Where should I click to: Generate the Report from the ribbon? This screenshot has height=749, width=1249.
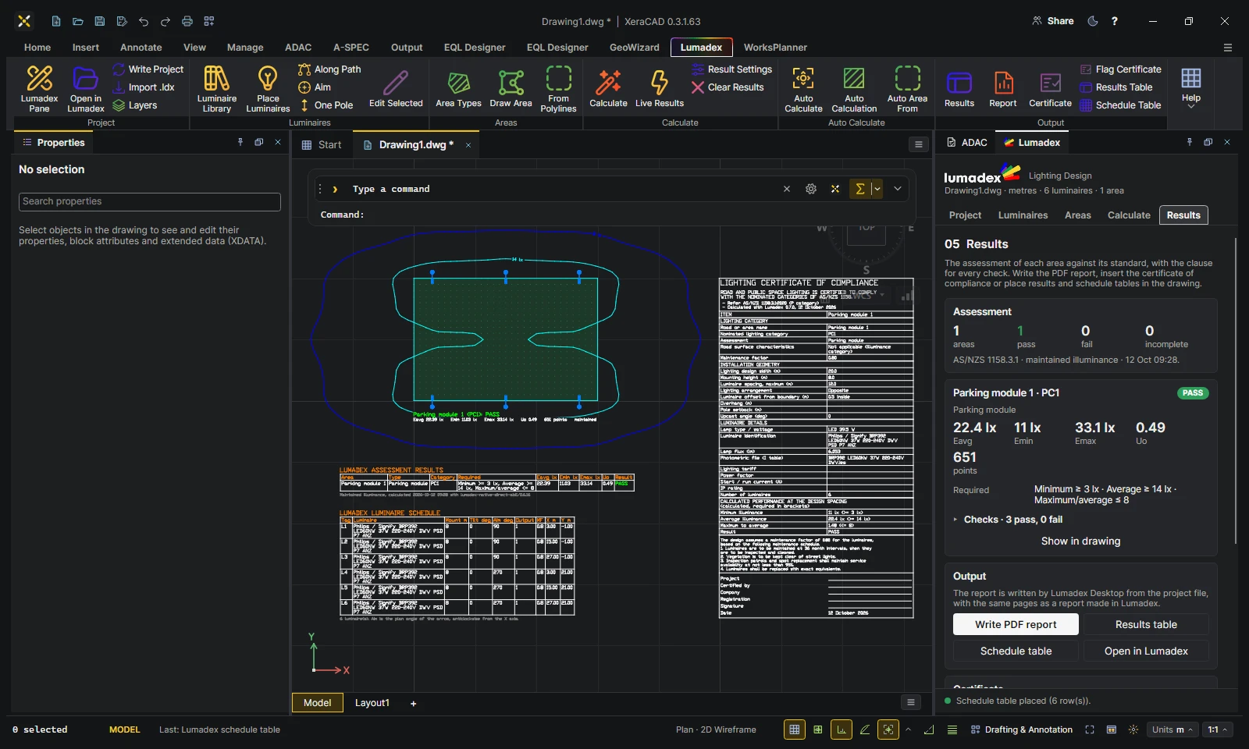coord(1003,89)
